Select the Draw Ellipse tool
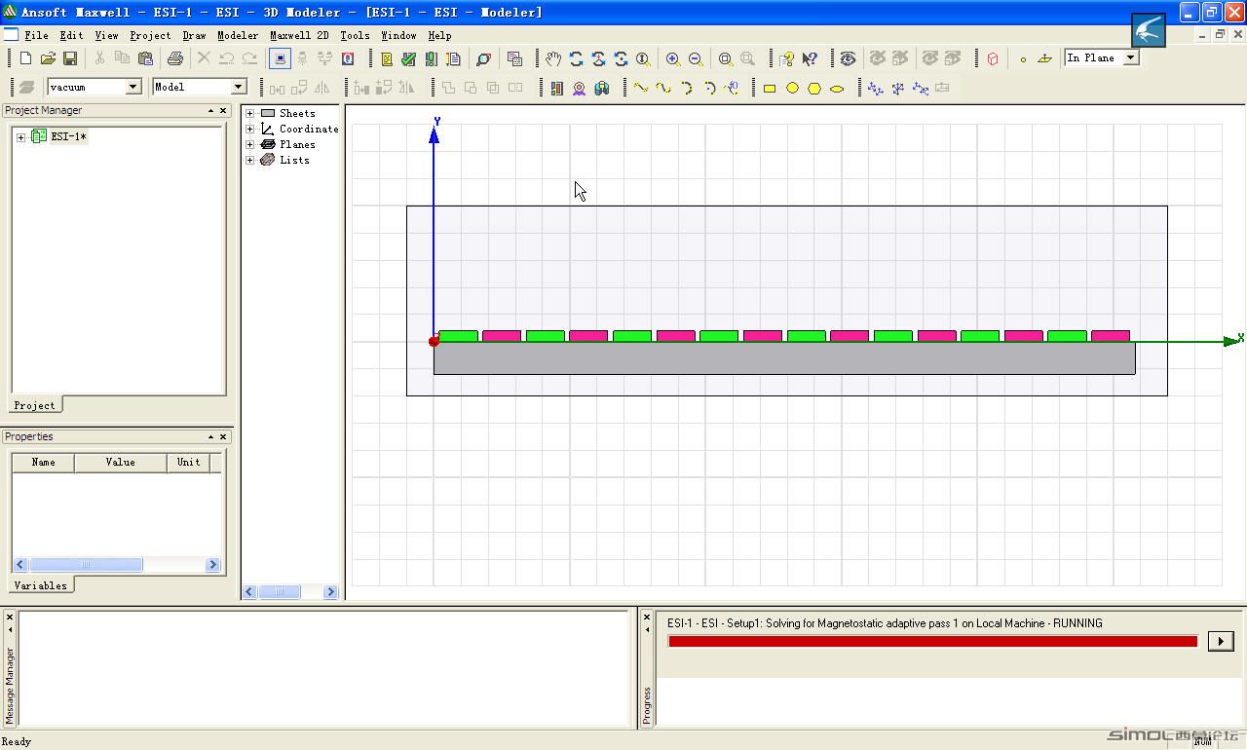This screenshot has width=1247, height=750. click(x=837, y=88)
